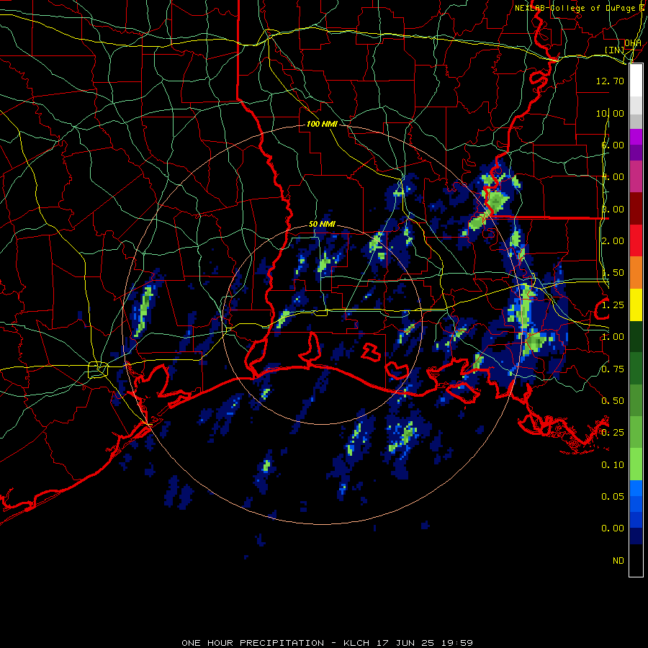Screen dimensions: 648x648
Task: Click the light blue legend swatch beside 0.05
Action: (x=636, y=488)
